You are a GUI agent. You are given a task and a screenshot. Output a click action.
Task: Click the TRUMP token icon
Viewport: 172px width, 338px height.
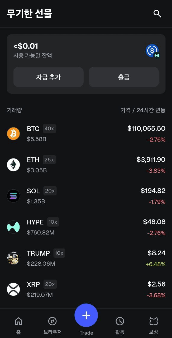pyautogui.click(x=13, y=258)
